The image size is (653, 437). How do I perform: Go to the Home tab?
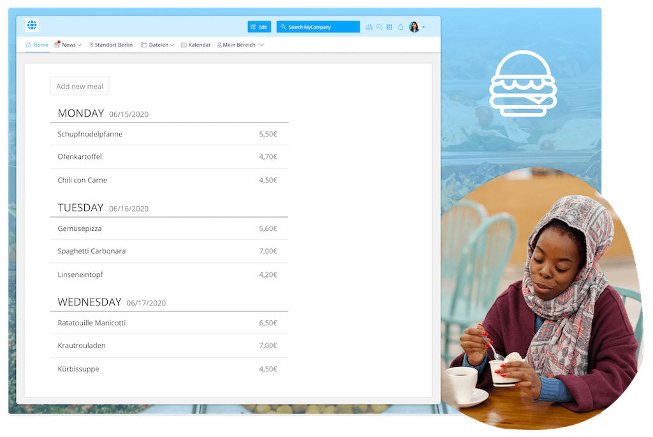click(37, 45)
